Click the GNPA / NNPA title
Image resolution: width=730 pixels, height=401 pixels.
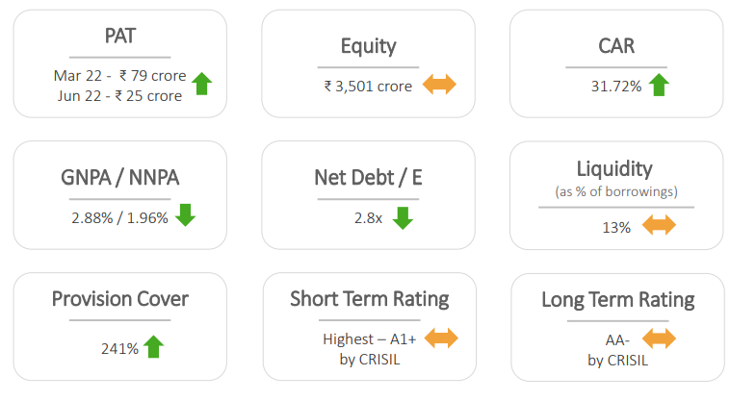(120, 178)
